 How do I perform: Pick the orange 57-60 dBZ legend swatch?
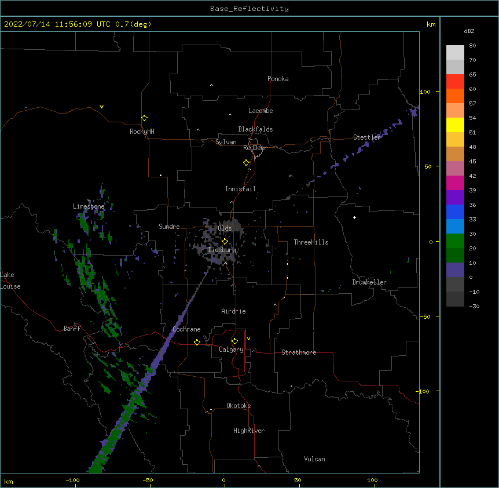coord(455,96)
